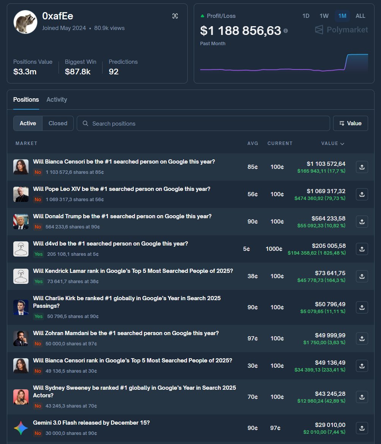
Task: Share the Sydney Sweeney Actors position
Action: (362, 397)
